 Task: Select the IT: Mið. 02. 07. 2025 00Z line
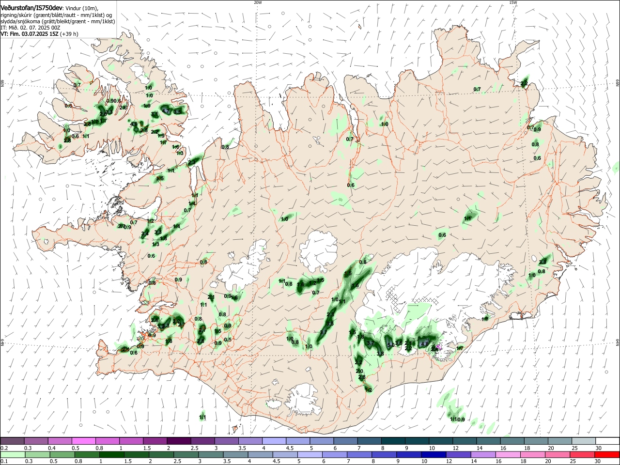pos(30,28)
